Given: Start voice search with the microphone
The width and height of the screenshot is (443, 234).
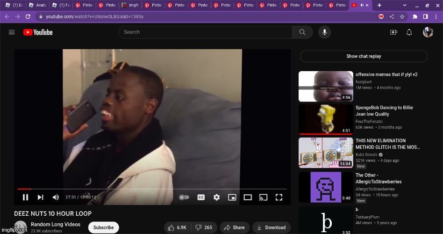Looking at the screenshot, I should click(x=324, y=32).
